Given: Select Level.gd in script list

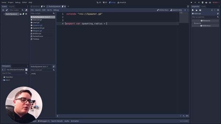Looking at the screenshot, I should [x=36, y=22].
